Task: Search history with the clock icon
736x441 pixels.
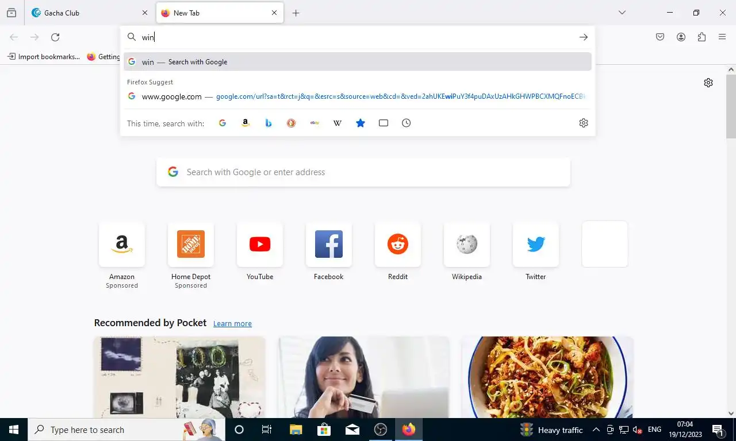Action: pos(407,123)
